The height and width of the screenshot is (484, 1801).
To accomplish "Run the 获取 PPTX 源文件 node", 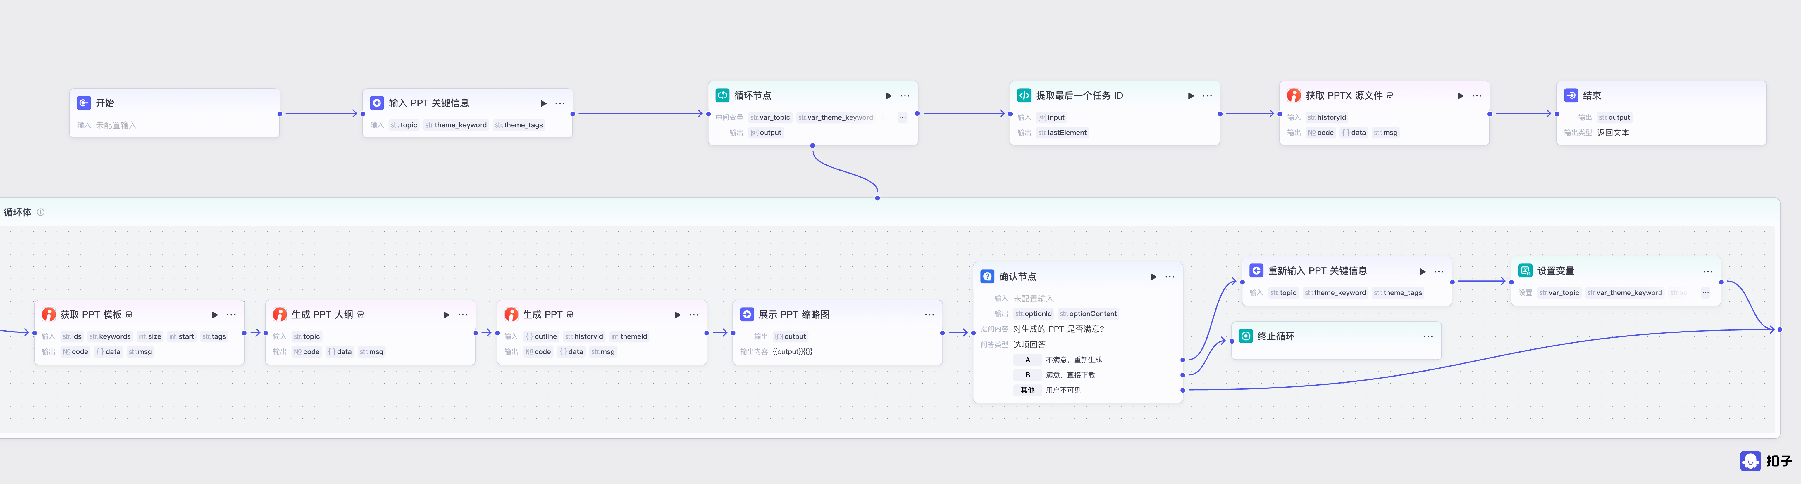I will coord(1461,96).
